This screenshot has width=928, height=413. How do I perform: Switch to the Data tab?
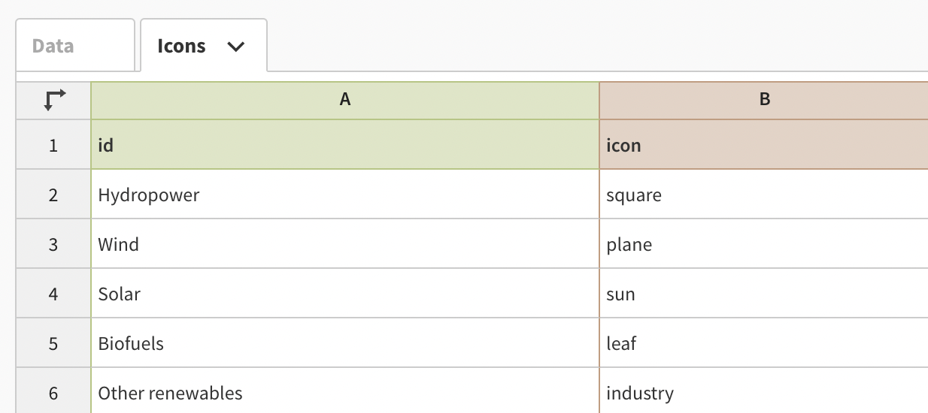[x=53, y=47]
